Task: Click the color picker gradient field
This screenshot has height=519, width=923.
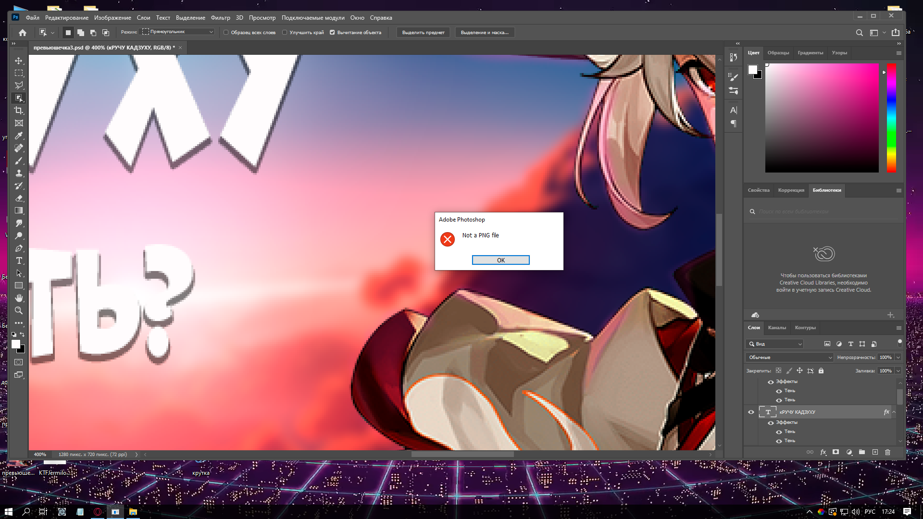Action: 822,118
